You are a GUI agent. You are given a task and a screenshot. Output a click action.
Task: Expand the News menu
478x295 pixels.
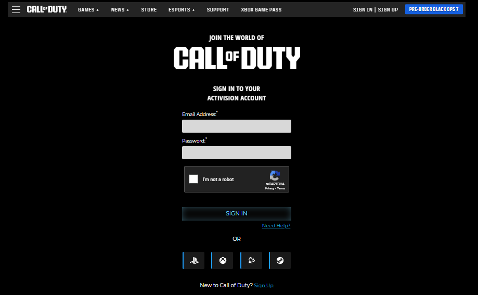(x=120, y=10)
